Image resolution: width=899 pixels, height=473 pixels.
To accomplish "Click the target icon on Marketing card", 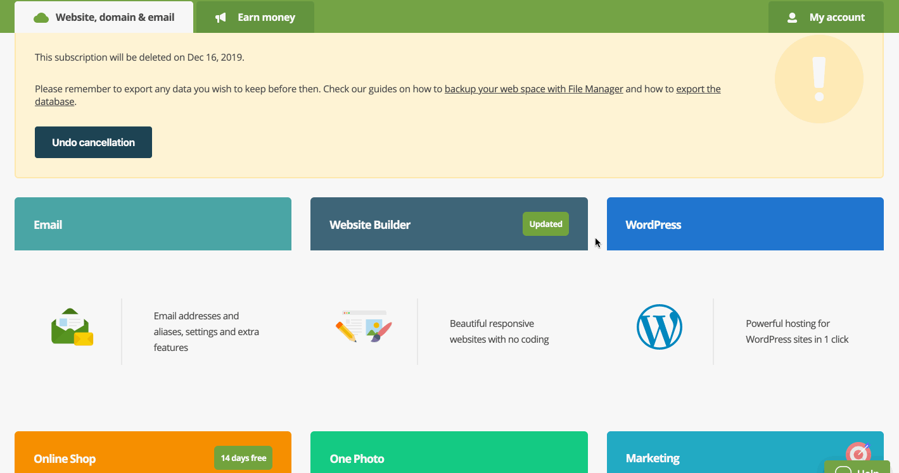I will point(858,453).
